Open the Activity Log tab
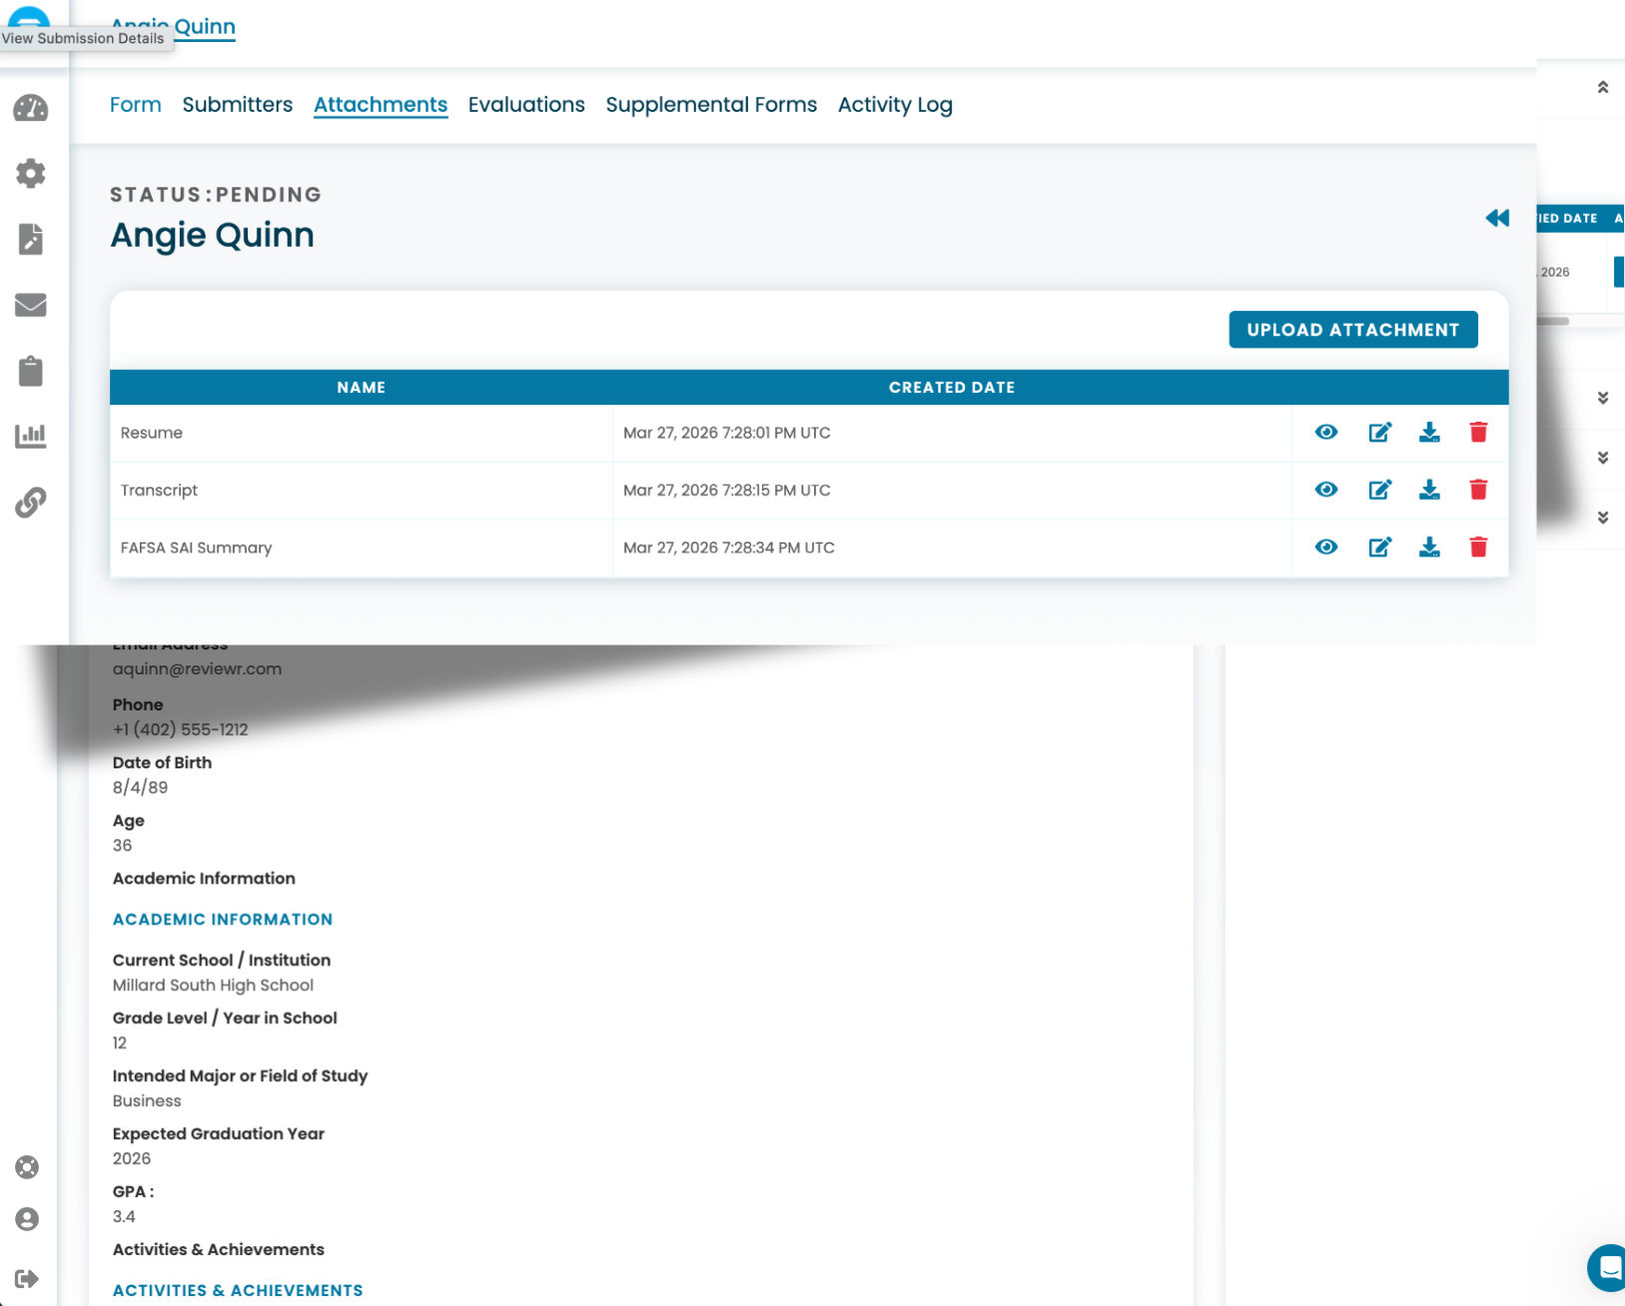Viewport: 1625px width, 1306px height. [x=894, y=105]
